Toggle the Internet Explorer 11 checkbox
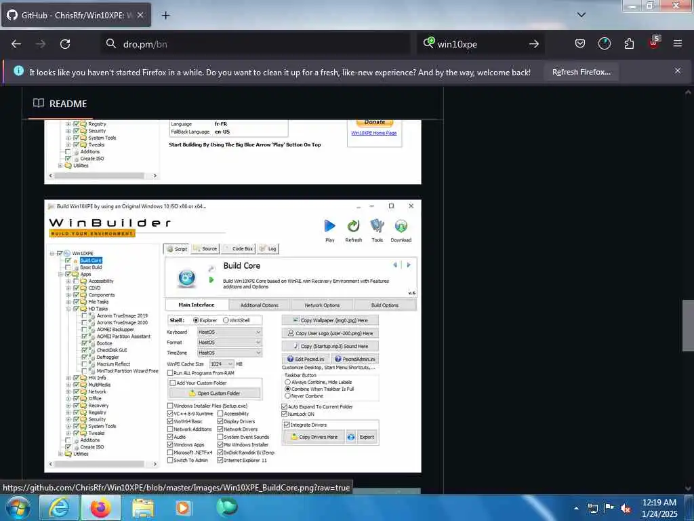This screenshot has width=694, height=521. [x=220, y=461]
